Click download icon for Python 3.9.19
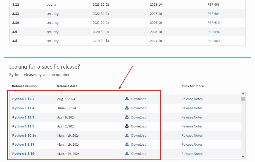This screenshot has height=162, width=255. 127,144
